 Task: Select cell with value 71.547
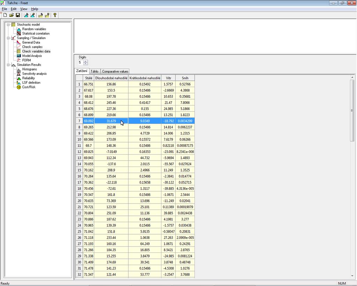[x=89, y=274]
